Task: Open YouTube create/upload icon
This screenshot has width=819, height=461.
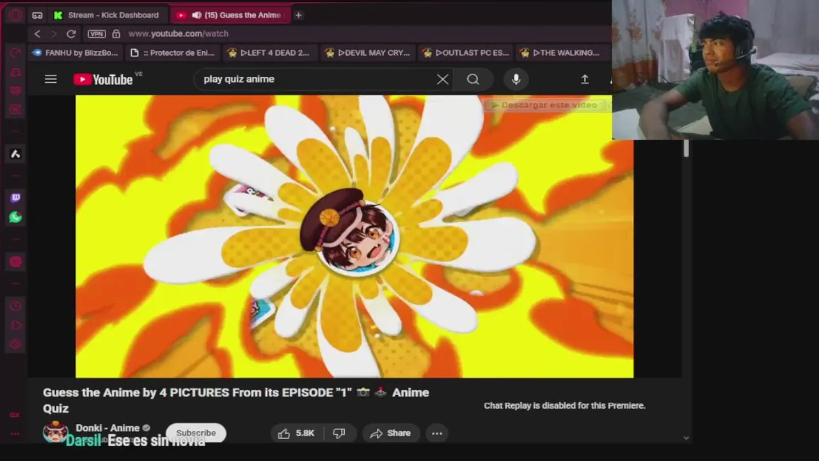Action: [x=584, y=79]
